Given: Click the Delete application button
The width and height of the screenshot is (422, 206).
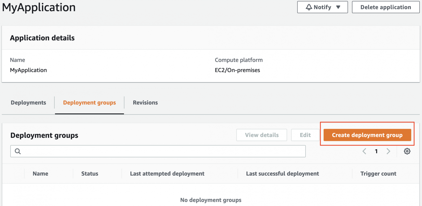Looking at the screenshot, I should pyautogui.click(x=385, y=7).
